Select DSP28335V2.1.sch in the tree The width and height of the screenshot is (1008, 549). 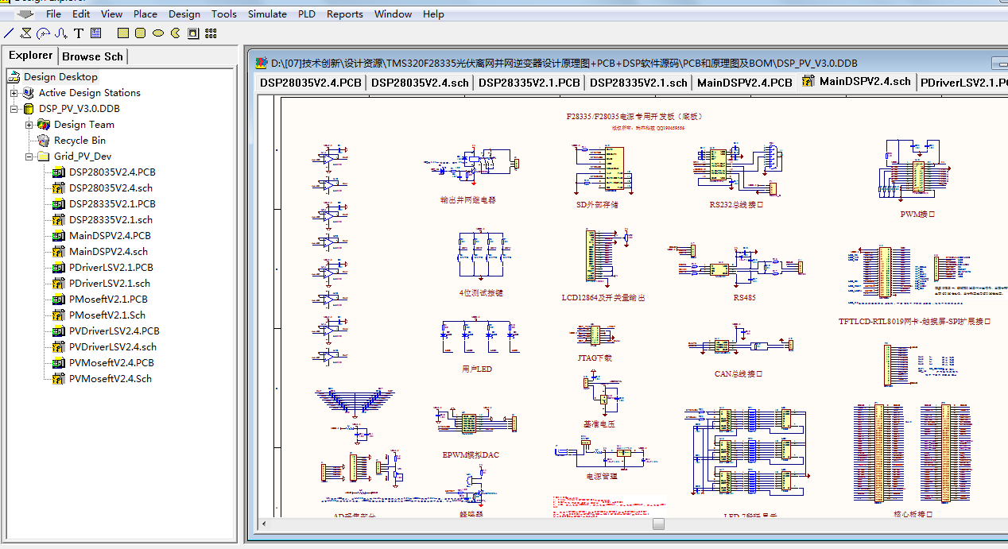[110, 220]
